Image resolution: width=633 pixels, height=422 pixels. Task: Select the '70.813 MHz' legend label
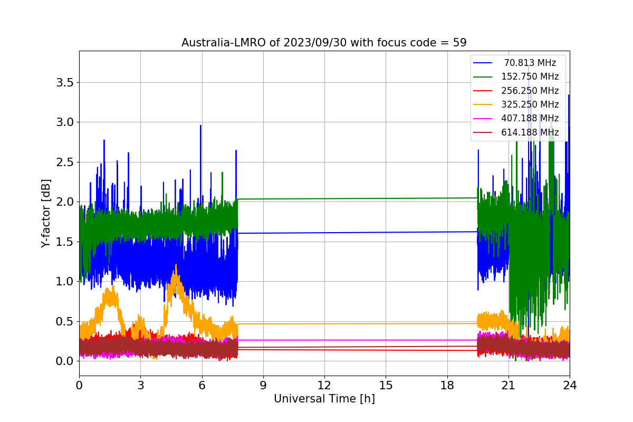point(530,63)
